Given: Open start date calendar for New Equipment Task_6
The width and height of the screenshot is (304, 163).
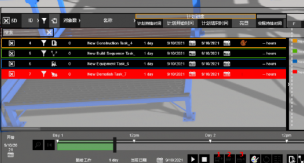Looking at the screenshot, I should tap(192, 64).
